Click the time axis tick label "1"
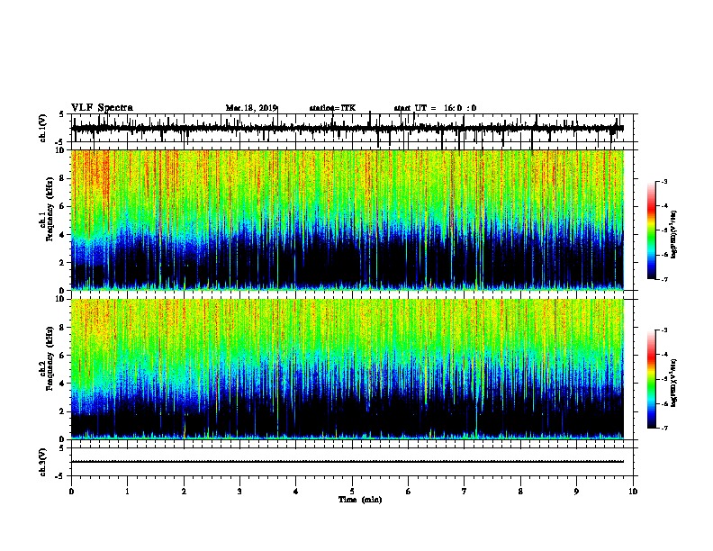Viewport: 713px width, 551px height. point(127,492)
